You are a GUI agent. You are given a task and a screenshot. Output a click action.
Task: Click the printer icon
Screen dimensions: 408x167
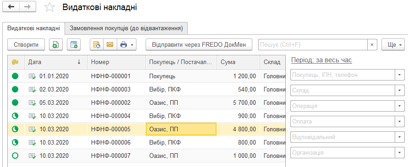coord(124,45)
